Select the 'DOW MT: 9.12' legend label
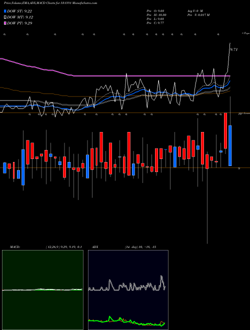250x330 pixels. 20,17
